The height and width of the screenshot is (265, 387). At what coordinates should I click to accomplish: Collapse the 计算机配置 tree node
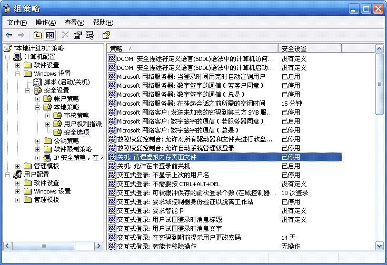click(8, 57)
